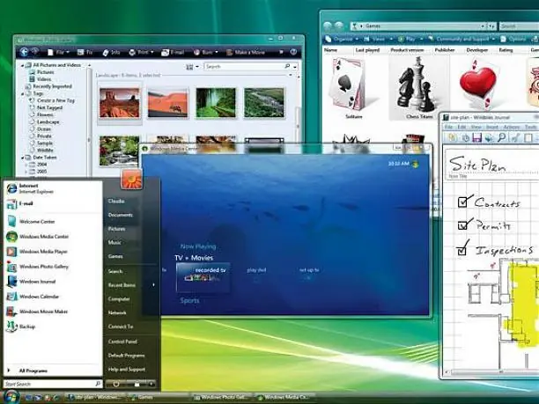
Task: Launch Windows Photo Gallery from Start menu
Action: click(38, 267)
